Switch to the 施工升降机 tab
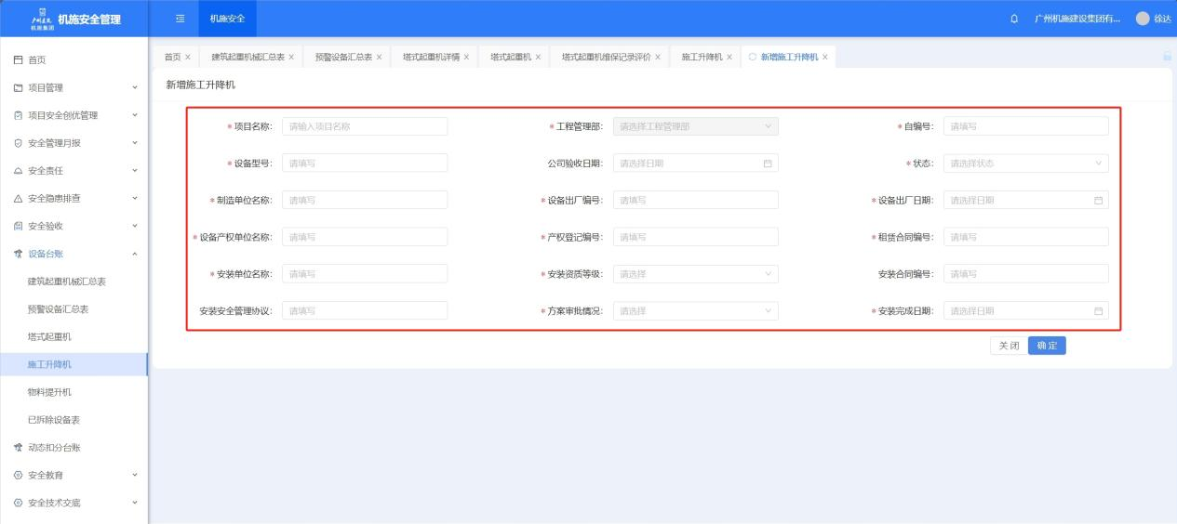 click(x=701, y=58)
